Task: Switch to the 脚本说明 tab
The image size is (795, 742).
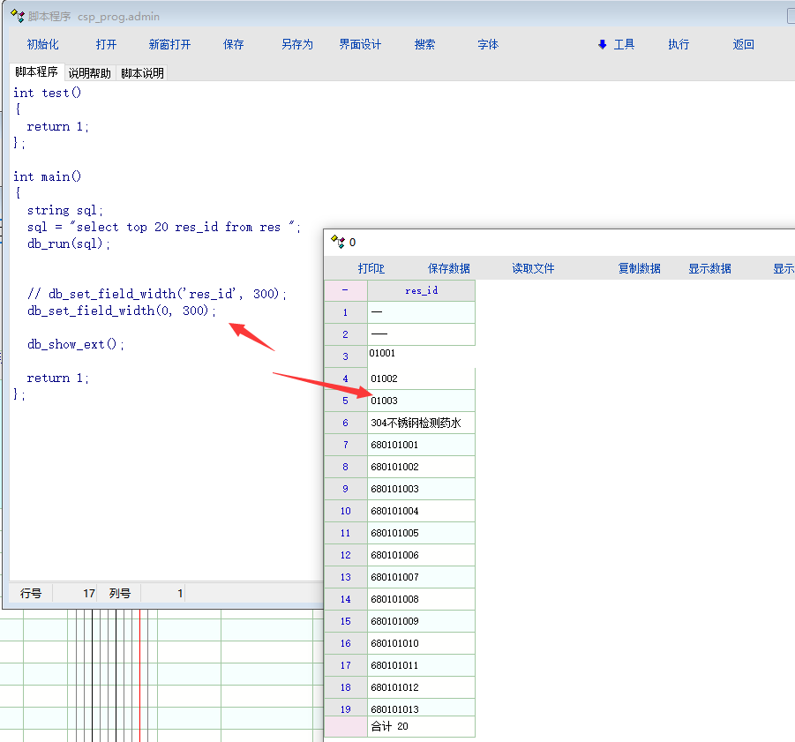Action: 142,73
